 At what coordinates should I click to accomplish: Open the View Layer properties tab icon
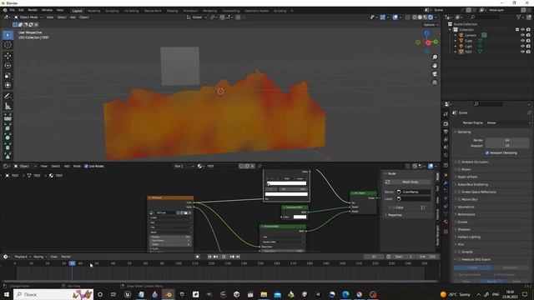coord(446,139)
